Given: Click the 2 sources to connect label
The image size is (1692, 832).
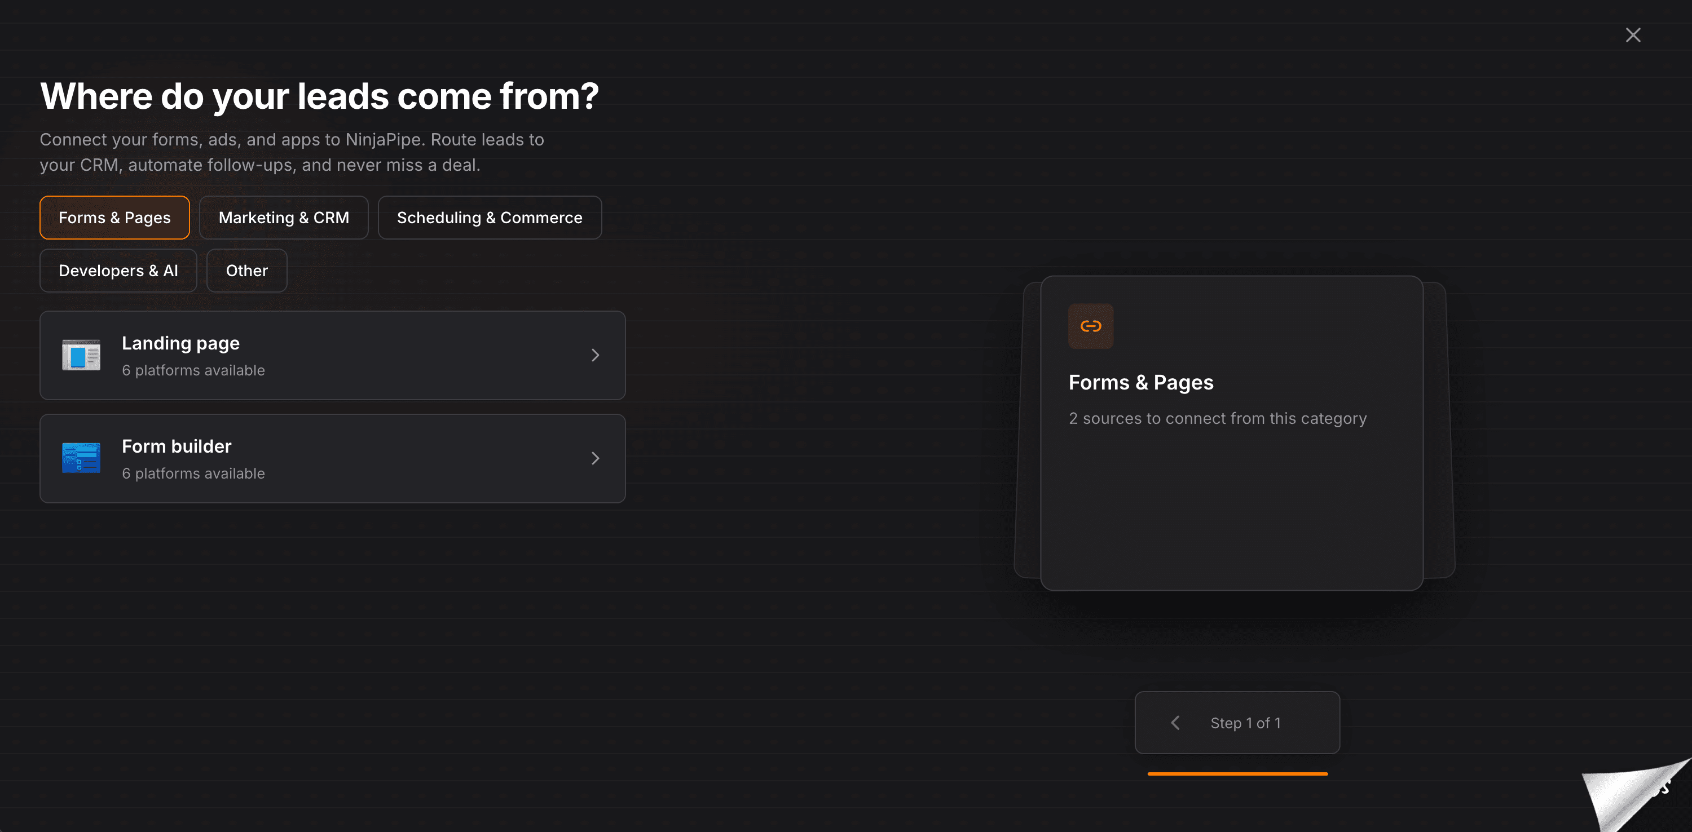Looking at the screenshot, I should [x=1218, y=418].
